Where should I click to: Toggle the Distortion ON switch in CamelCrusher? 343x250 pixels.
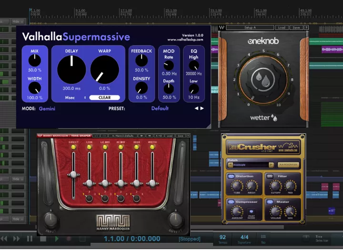(x=231, y=176)
